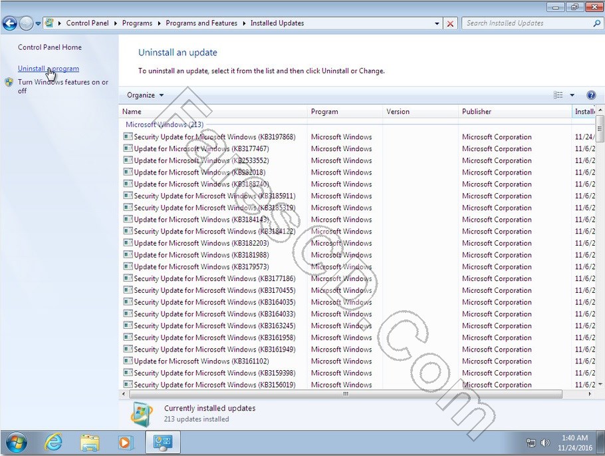Sort by the Installed On column header
Viewport: 605px width, 456px height.
[x=584, y=112]
